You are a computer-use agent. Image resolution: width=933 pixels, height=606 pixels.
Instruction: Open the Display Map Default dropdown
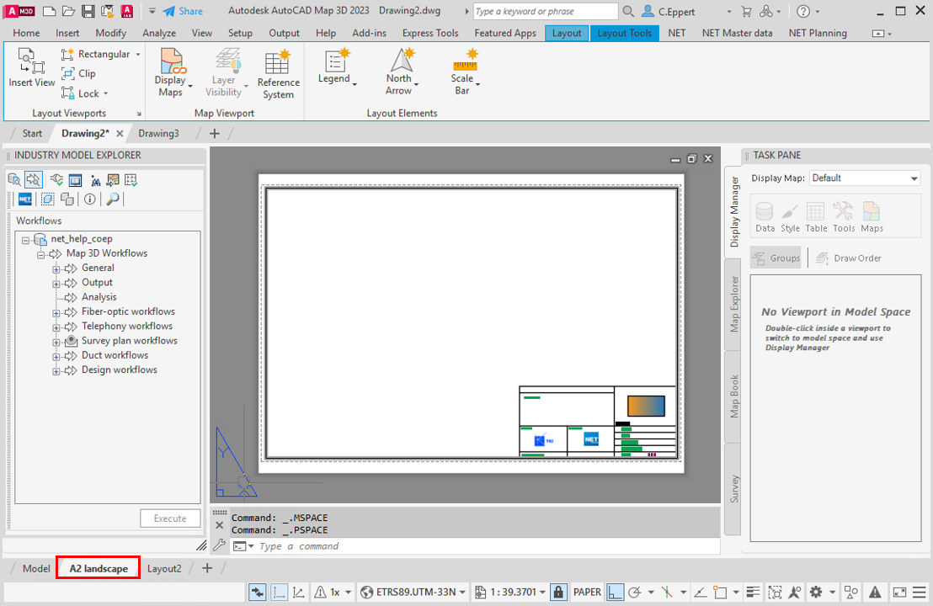pos(865,178)
